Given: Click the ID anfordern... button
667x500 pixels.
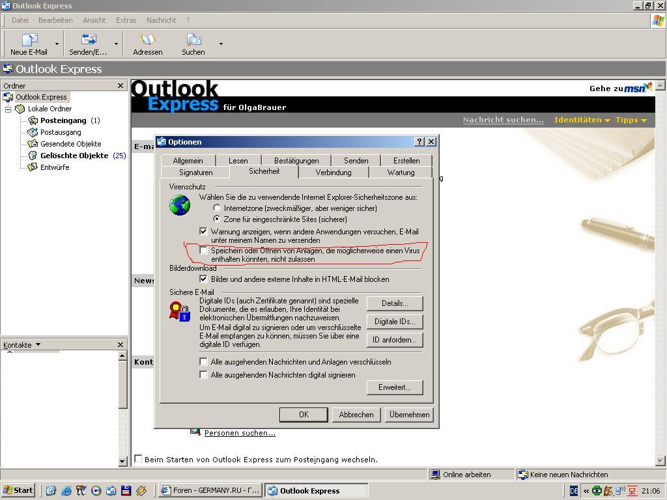Looking at the screenshot, I should [x=395, y=340].
